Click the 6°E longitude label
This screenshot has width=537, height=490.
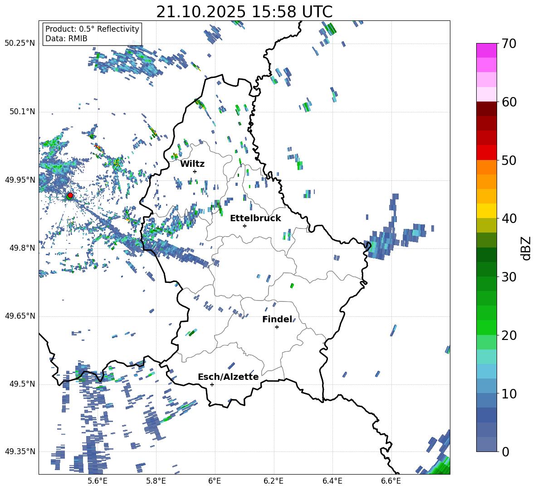215,481
